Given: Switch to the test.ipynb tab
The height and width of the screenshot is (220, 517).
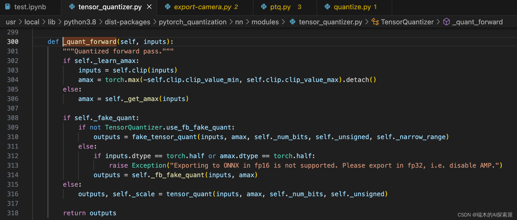Looking at the screenshot, I should click(x=30, y=7).
